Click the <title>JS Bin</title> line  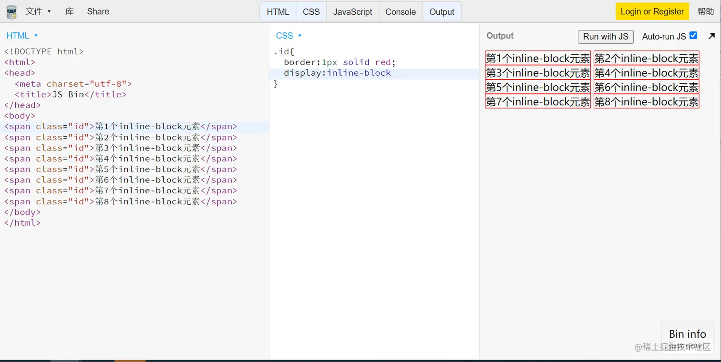[x=71, y=94]
